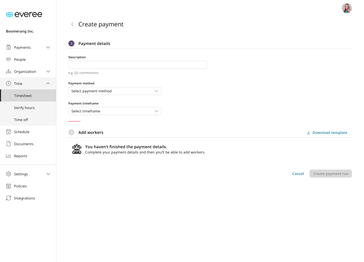The width and height of the screenshot is (364, 262).
Task: Click the People group icon
Action: pyautogui.click(x=9, y=59)
